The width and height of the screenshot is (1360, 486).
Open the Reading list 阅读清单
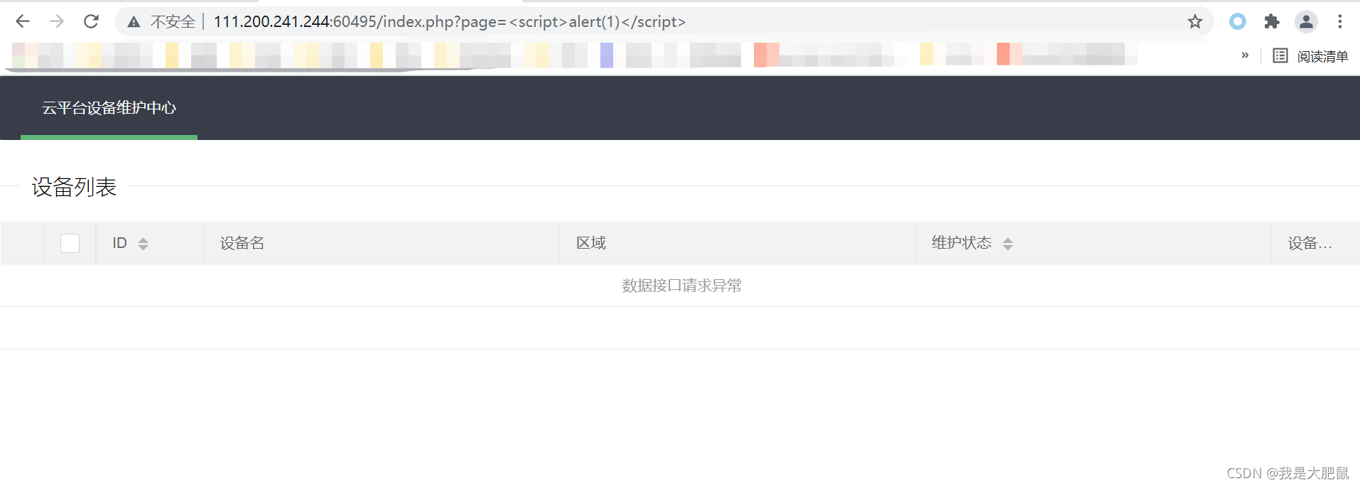[1310, 55]
